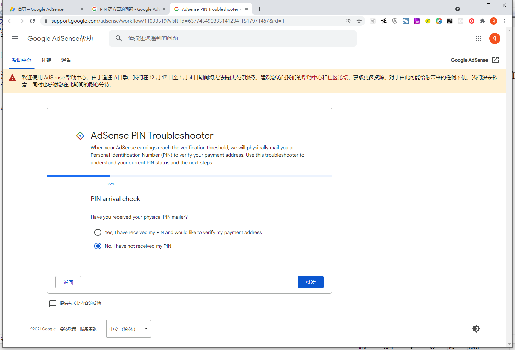Click the feedback speech bubble icon
The height and width of the screenshot is (350, 515).
tap(53, 303)
